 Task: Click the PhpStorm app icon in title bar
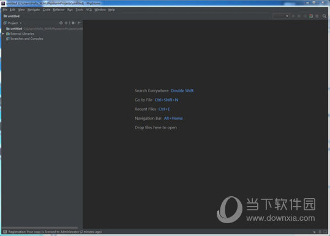point(3,3)
